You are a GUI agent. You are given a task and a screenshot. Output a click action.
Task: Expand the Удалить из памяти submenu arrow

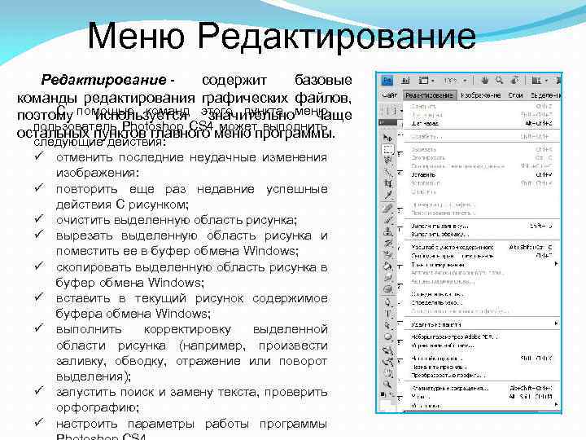(x=556, y=323)
